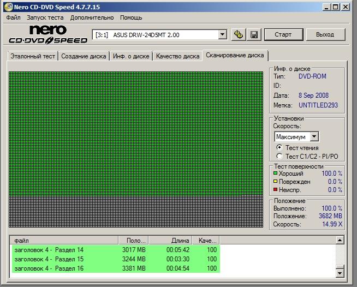Image resolution: width=357 pixels, height=287 pixels.
Task: Sort by the Каче... column header
Action: (x=206, y=240)
